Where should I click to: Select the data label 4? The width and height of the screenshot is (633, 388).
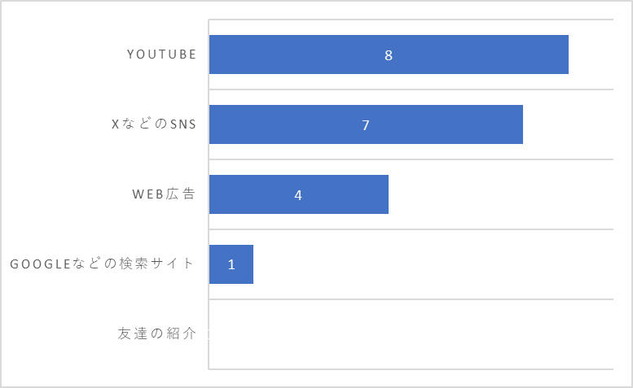[298, 195]
